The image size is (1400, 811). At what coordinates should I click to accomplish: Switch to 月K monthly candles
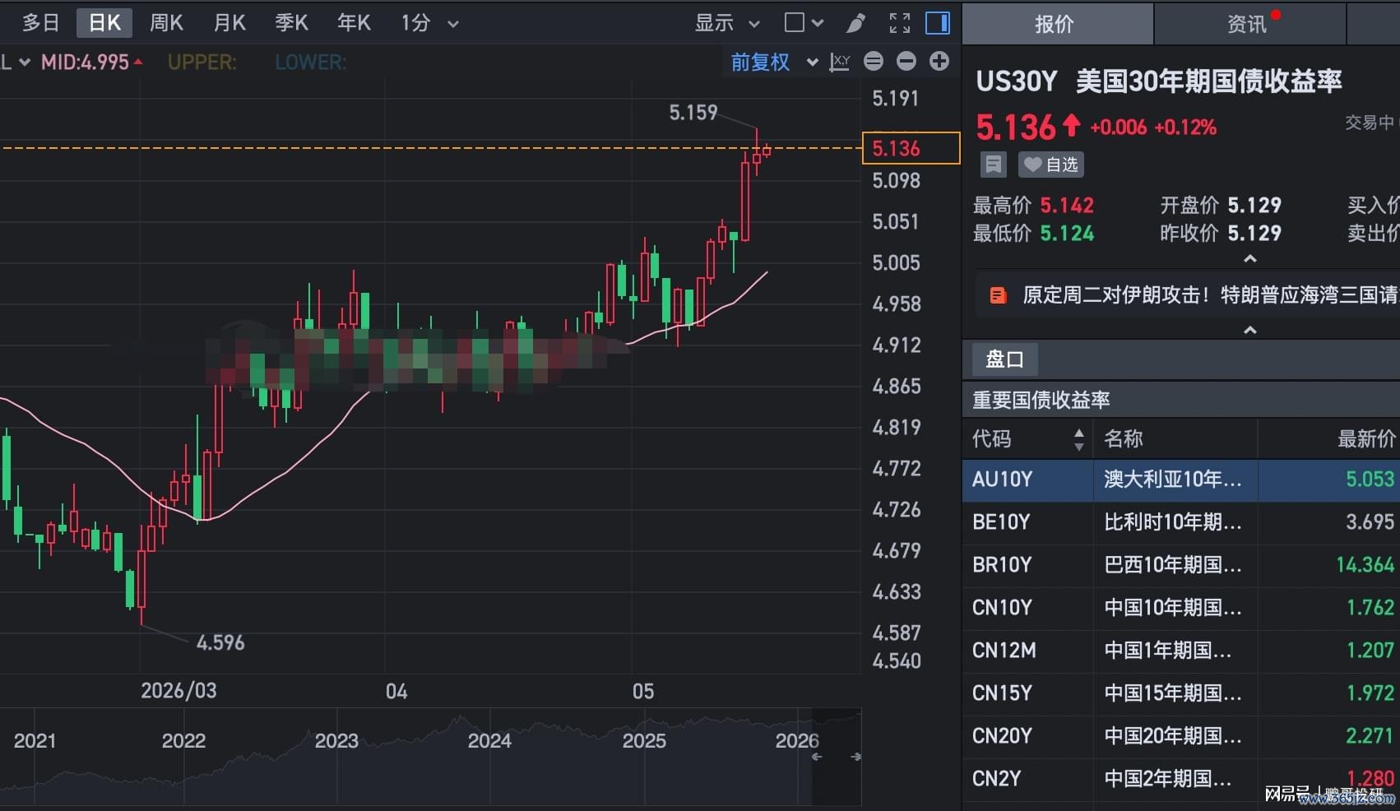229,23
